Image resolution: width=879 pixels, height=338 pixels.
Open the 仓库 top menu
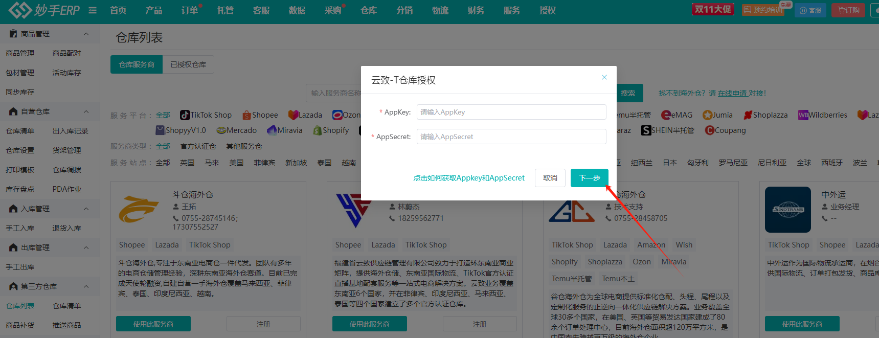coord(369,10)
